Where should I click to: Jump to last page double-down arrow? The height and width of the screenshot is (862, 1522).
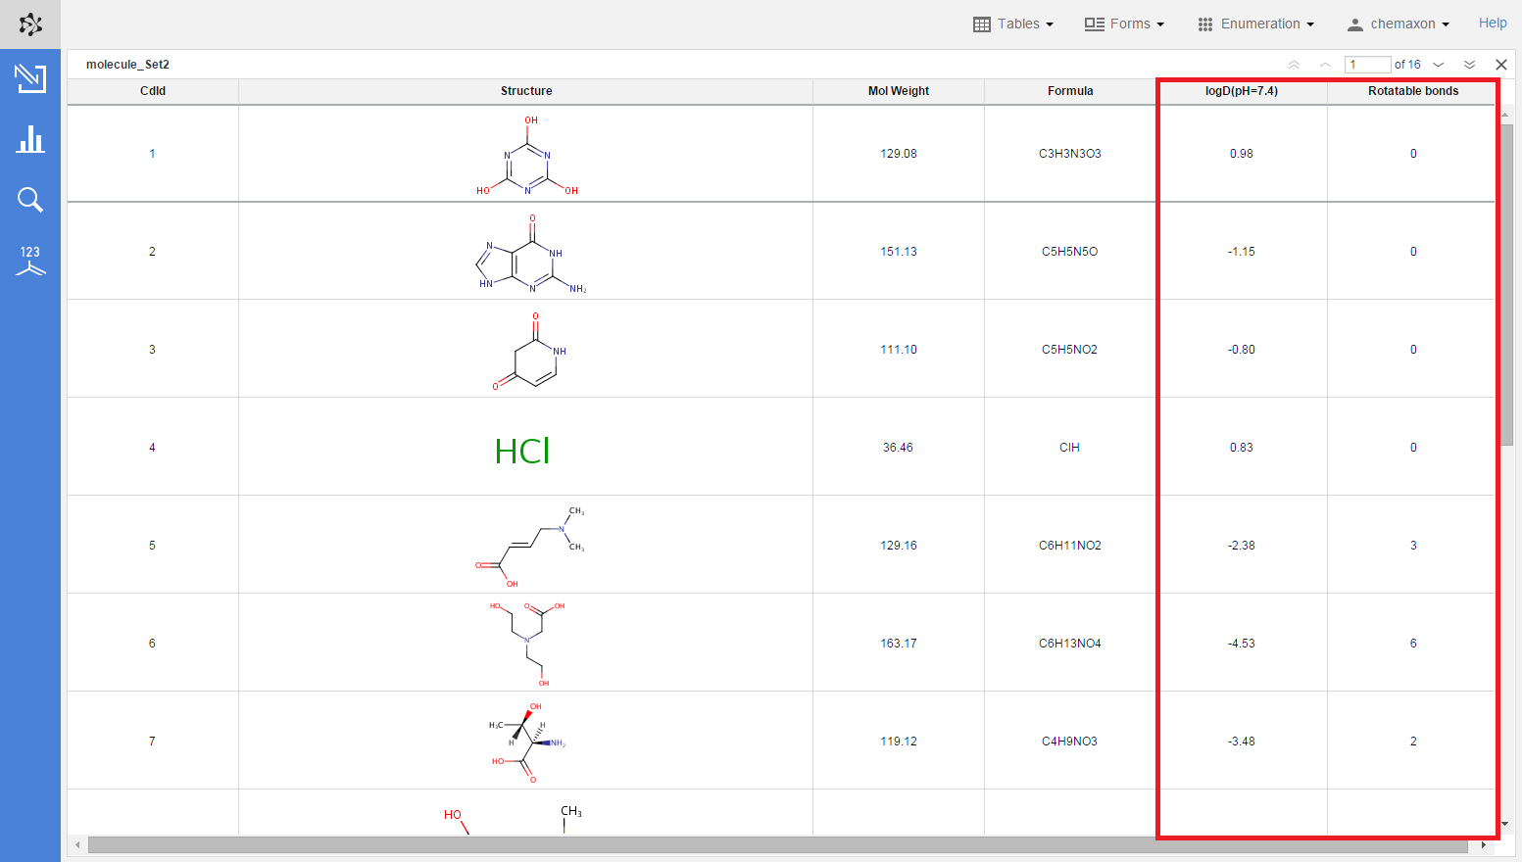tap(1469, 65)
